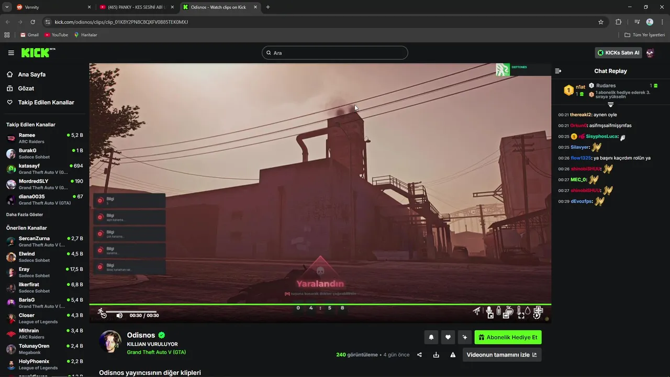This screenshot has height=377, width=670.
Task: Open MordredSLY channel in sidebar
Action: tap(44, 184)
